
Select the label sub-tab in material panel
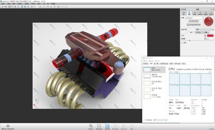[206, 32]
